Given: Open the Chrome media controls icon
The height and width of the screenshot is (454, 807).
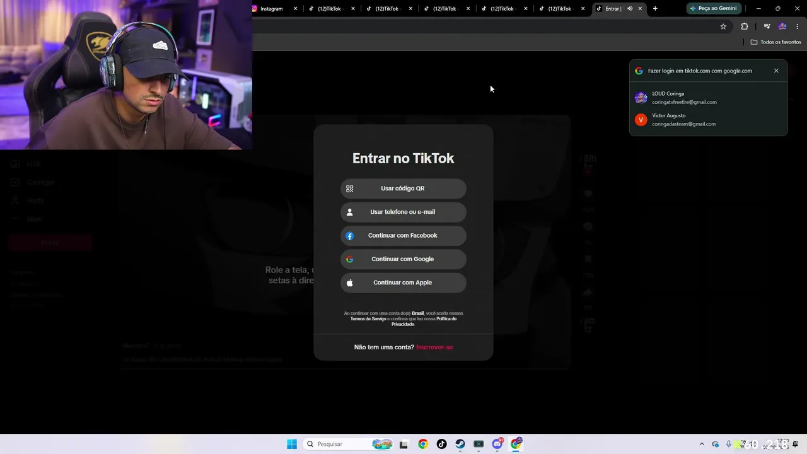Looking at the screenshot, I should point(767,26).
